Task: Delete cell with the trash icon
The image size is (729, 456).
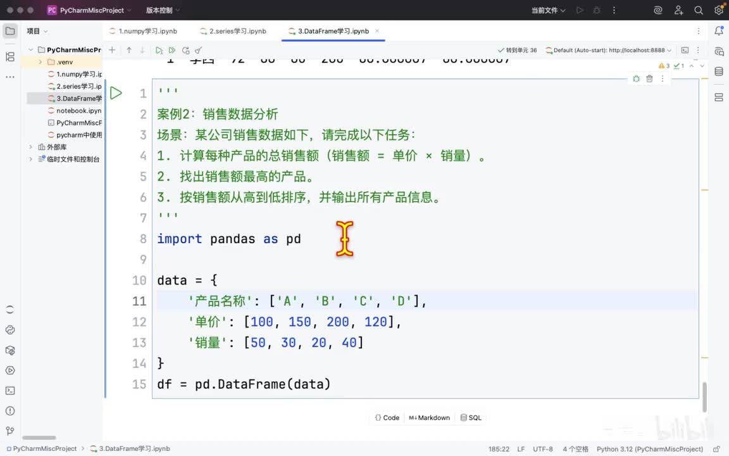Action: click(649, 79)
